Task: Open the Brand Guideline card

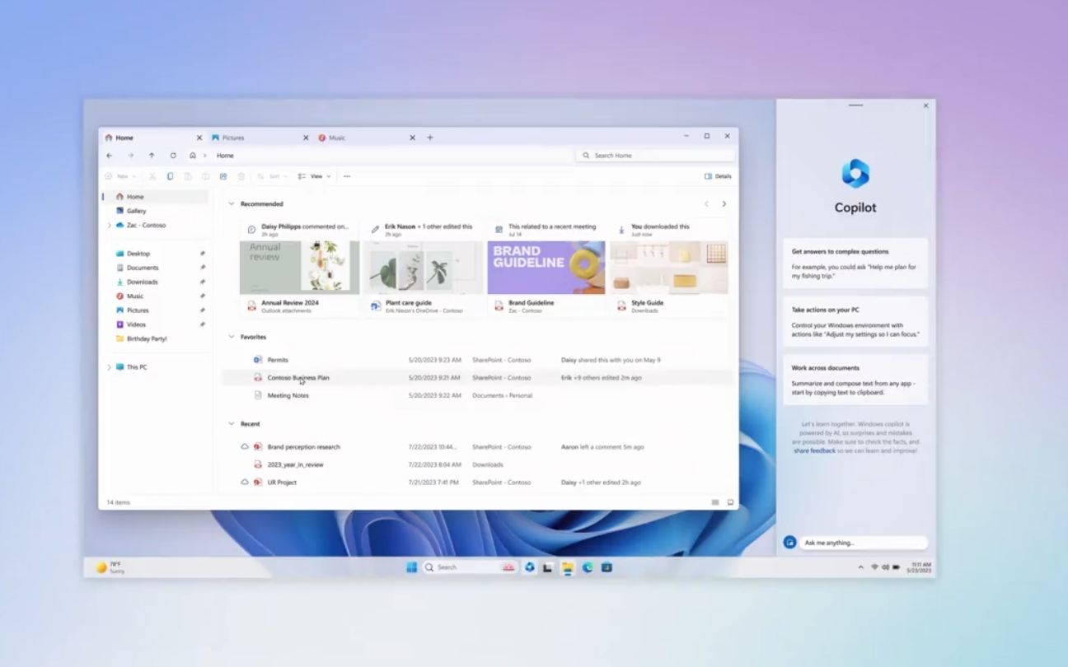Action: point(546,267)
